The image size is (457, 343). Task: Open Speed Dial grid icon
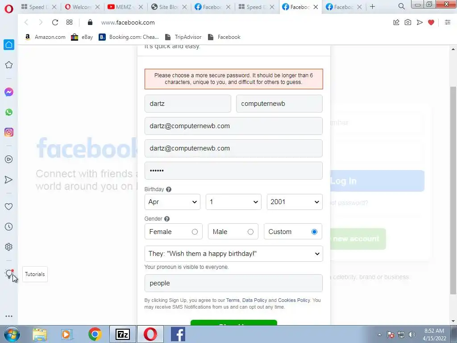(69, 22)
